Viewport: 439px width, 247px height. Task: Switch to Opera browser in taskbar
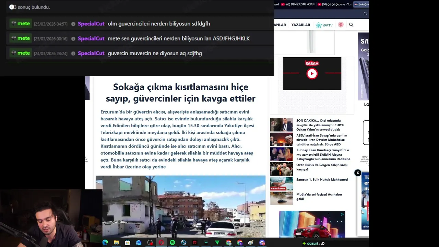161,243
